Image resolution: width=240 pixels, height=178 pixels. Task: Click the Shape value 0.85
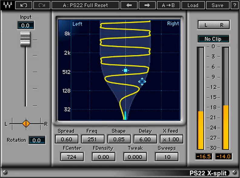[x=119, y=139]
